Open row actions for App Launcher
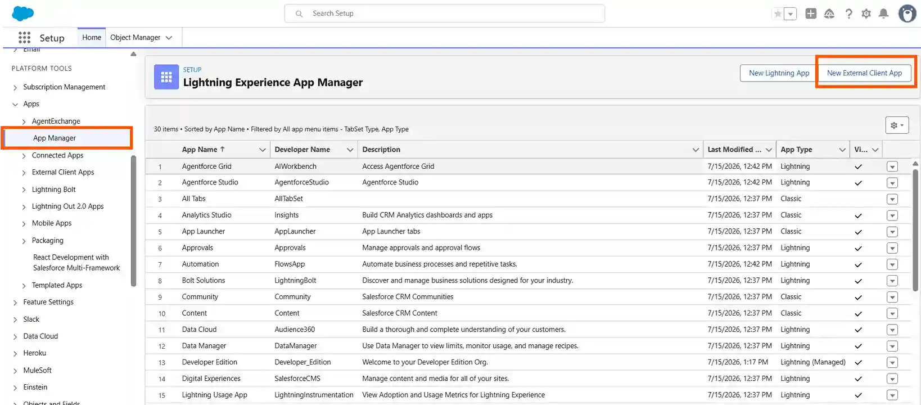 tap(892, 232)
